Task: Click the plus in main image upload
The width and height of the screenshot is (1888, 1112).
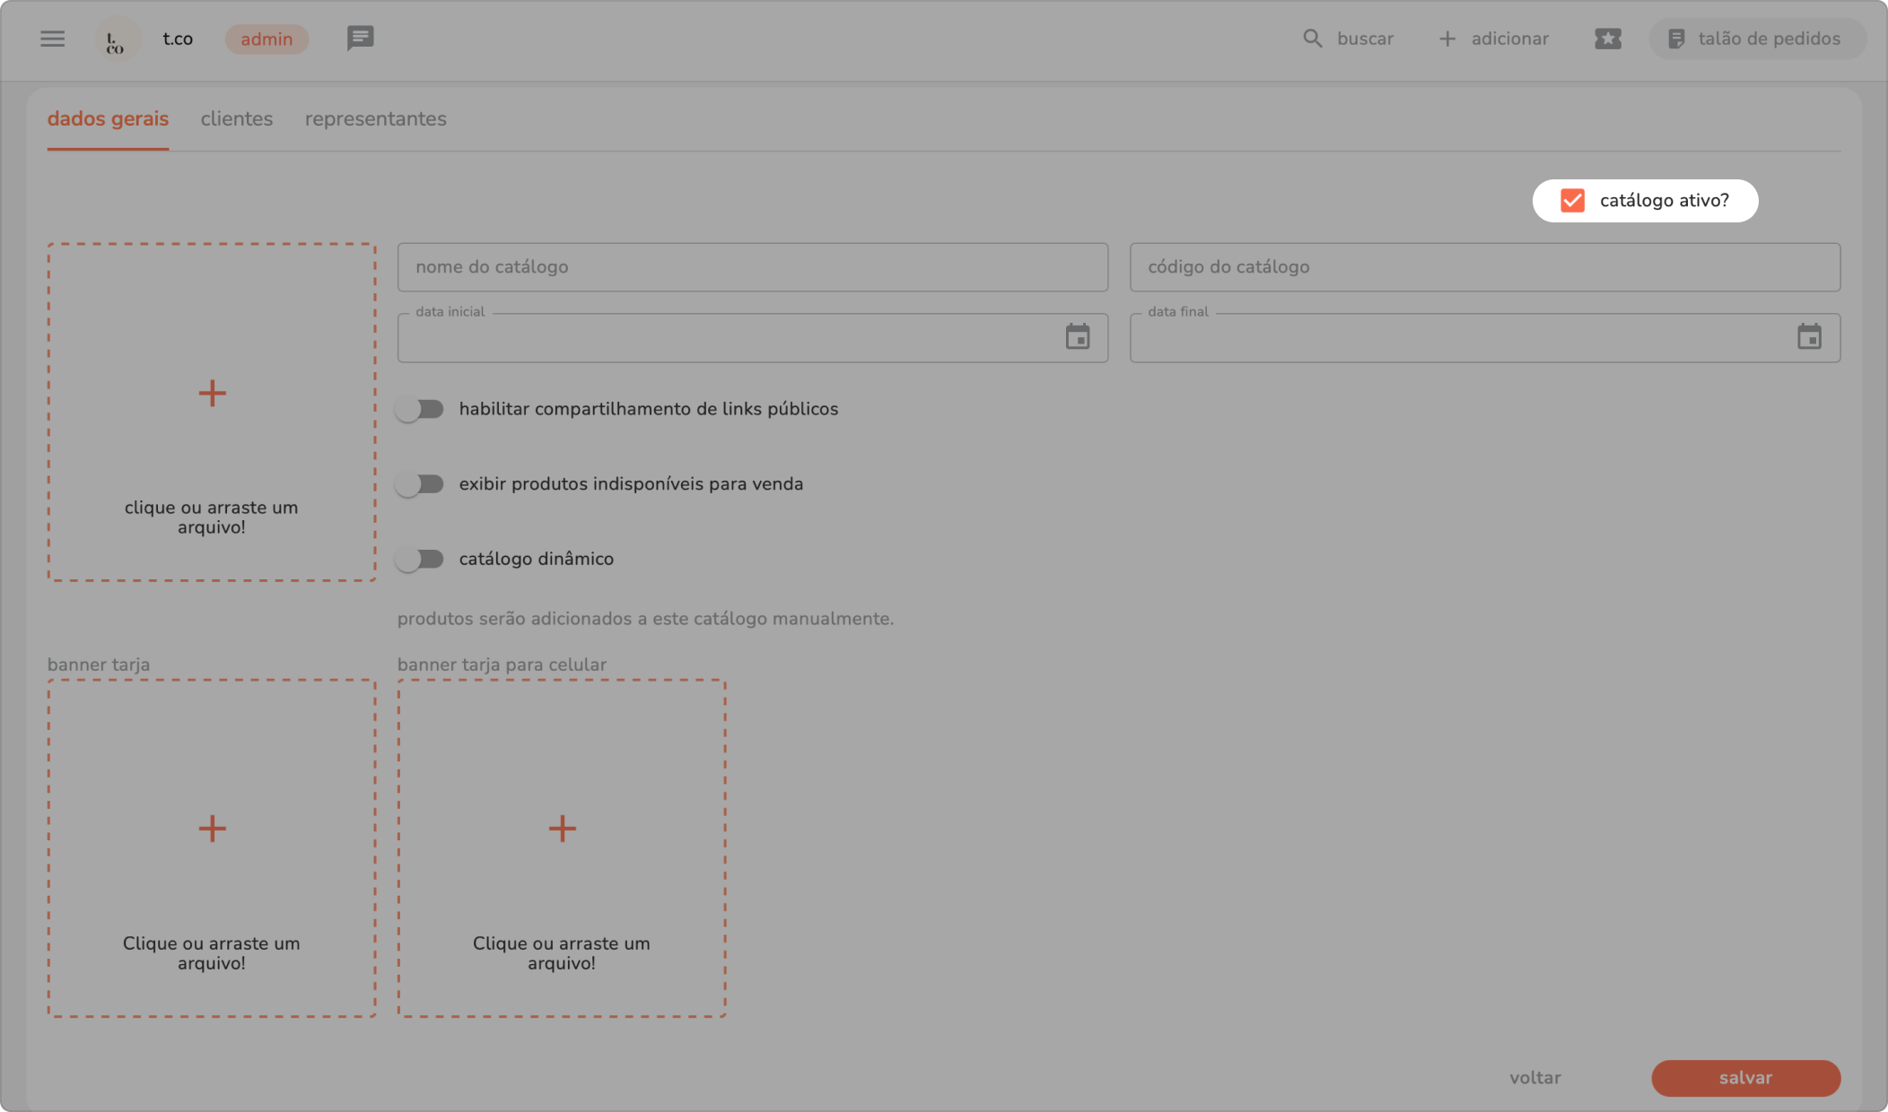Action: tap(212, 393)
